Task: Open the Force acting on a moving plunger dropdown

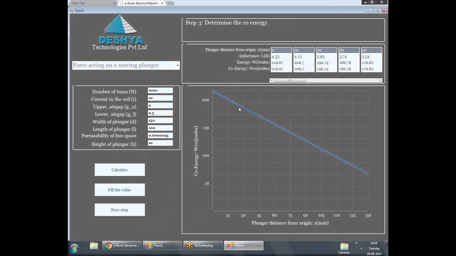Action: [x=126, y=65]
